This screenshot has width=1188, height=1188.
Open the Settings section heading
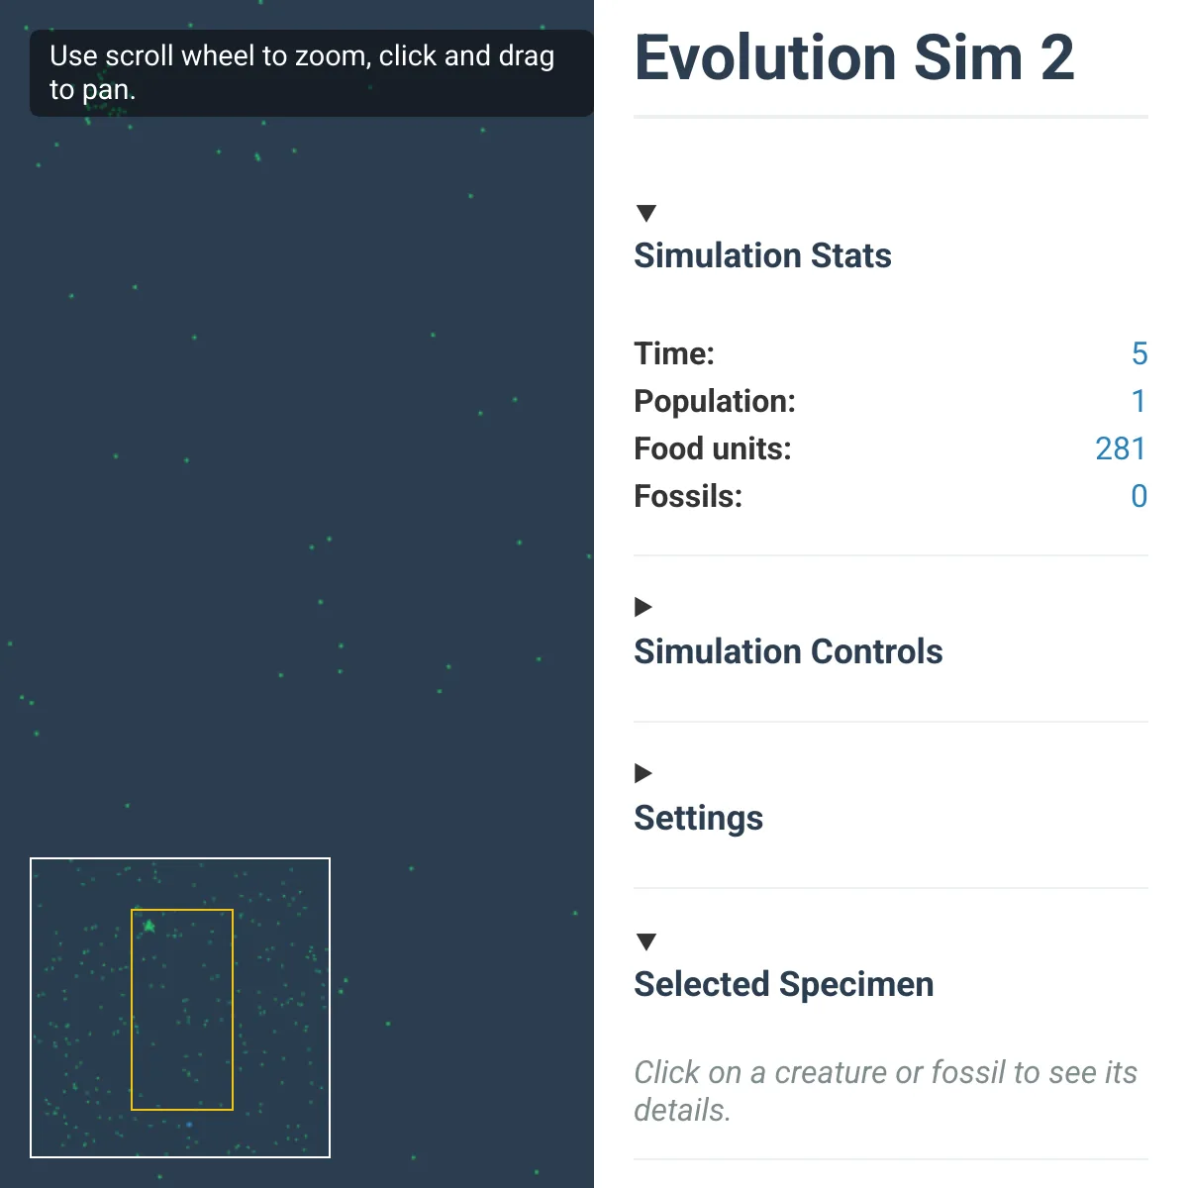pos(698,818)
